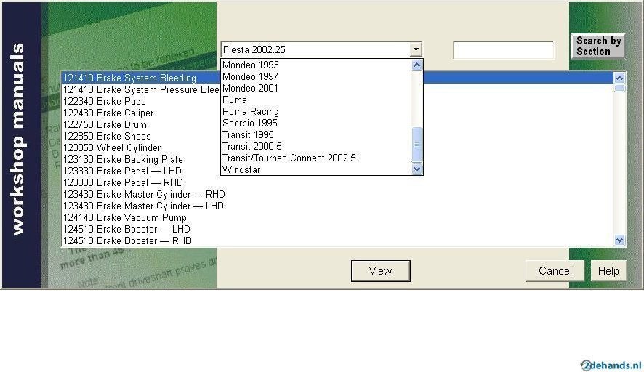Focus the search text input field
Image resolution: width=644 pixels, height=372 pixels.
504,49
